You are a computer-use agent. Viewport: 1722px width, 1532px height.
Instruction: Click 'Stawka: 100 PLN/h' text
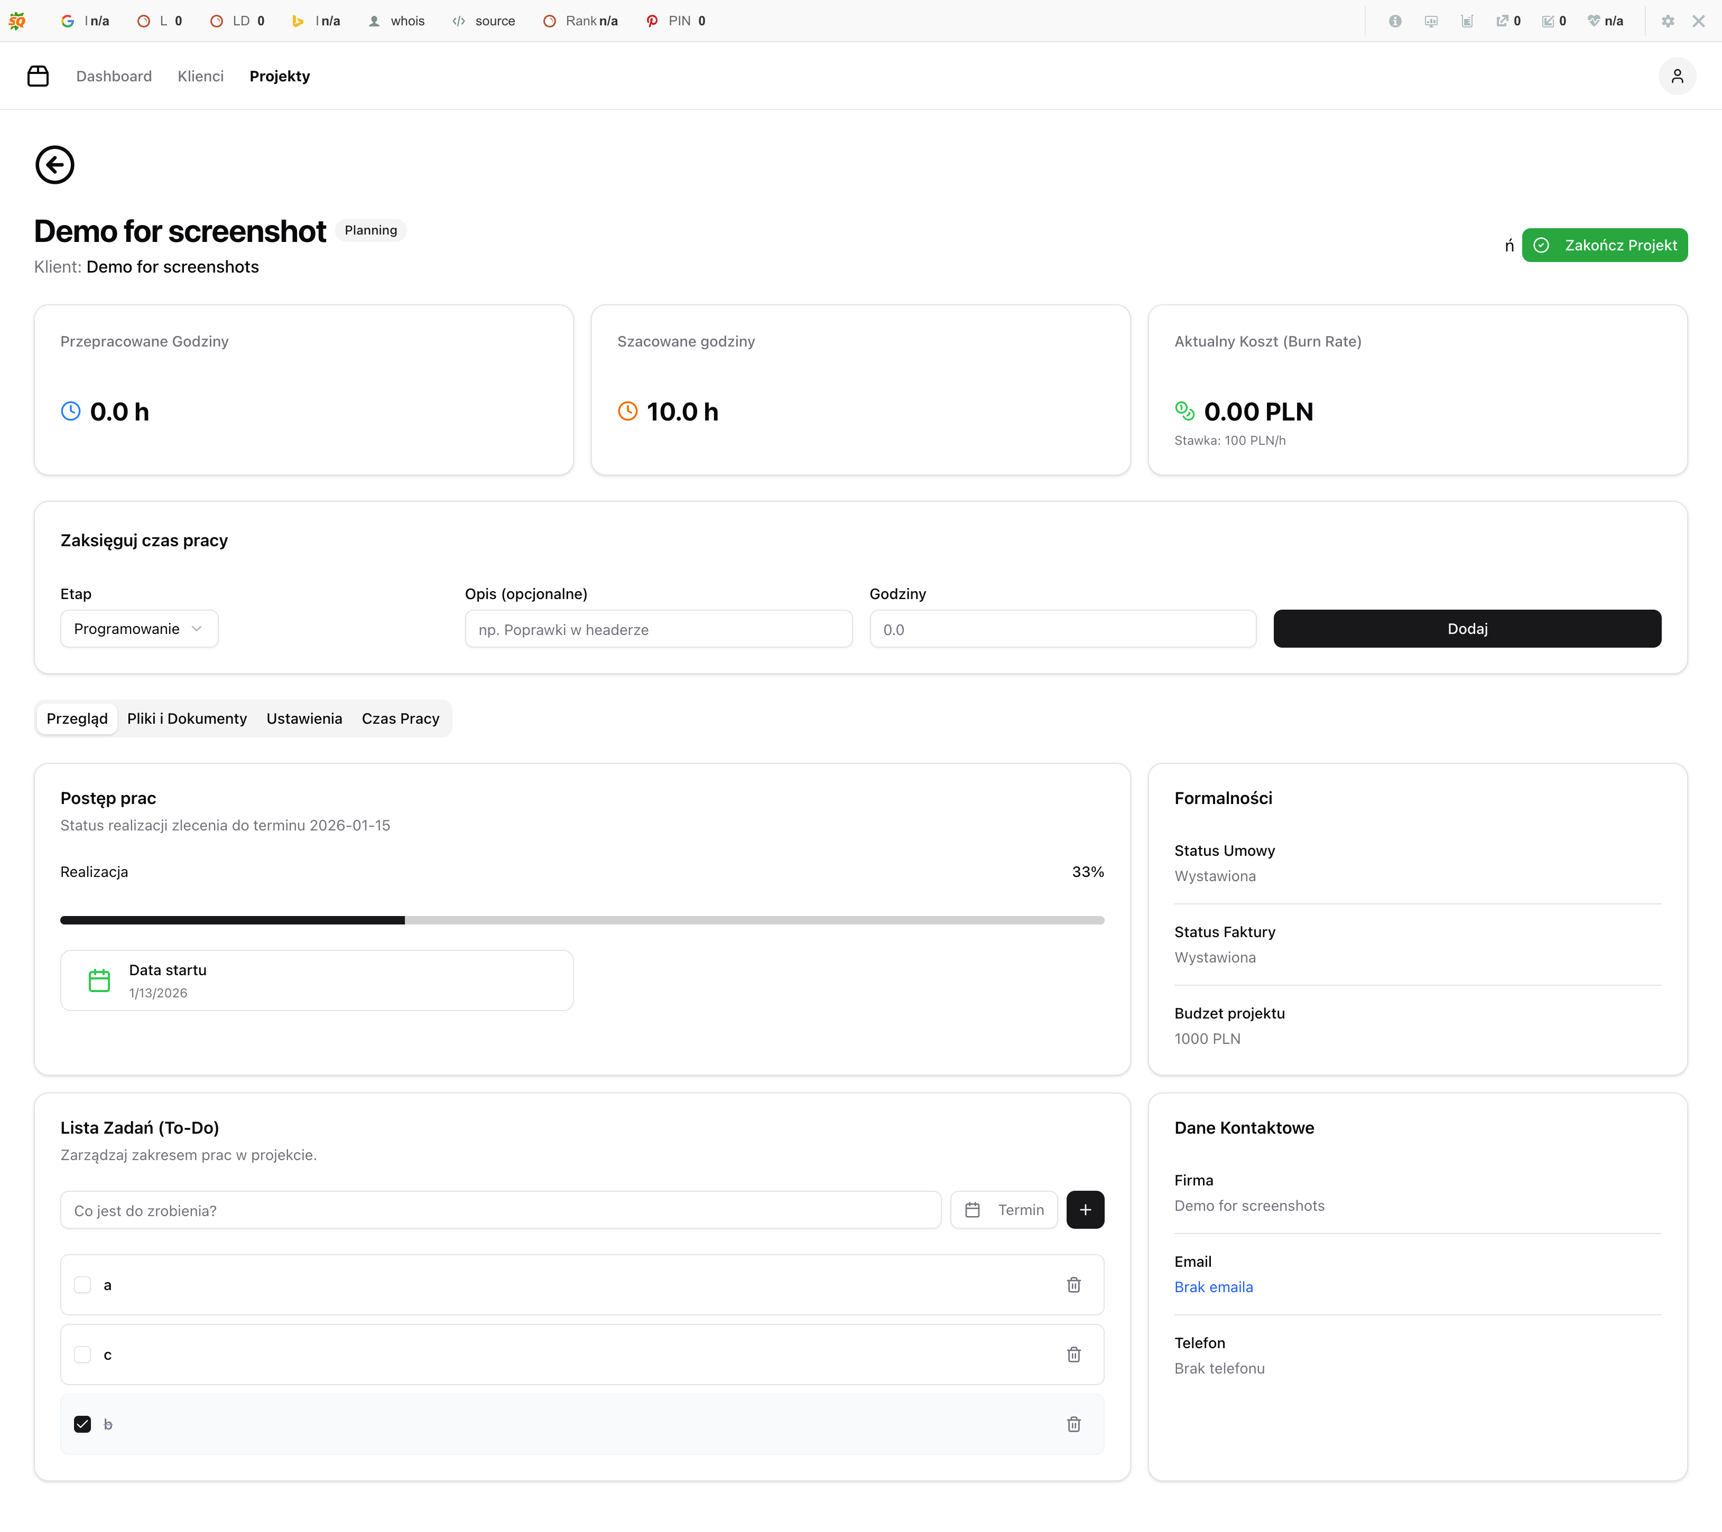pyautogui.click(x=1230, y=441)
